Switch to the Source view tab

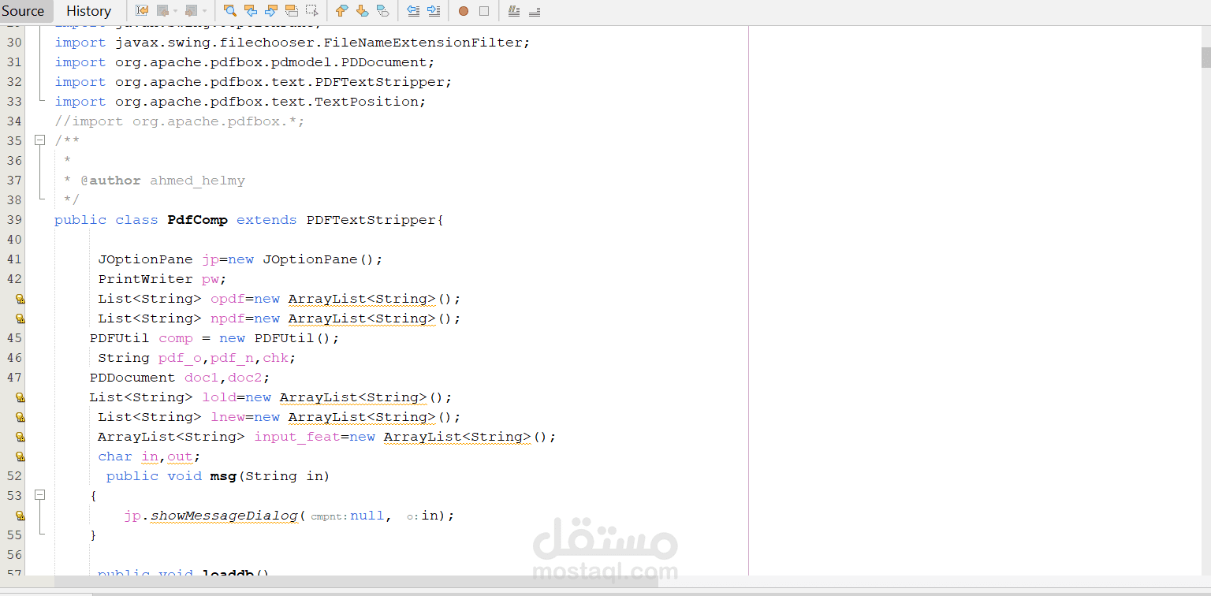tap(23, 11)
